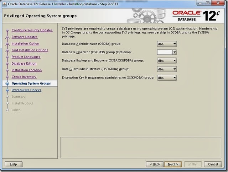The height and width of the screenshot is (172, 228).
Task: Click the Encryption Key Management (OSKMDBA) label
Action: (x=108, y=77)
